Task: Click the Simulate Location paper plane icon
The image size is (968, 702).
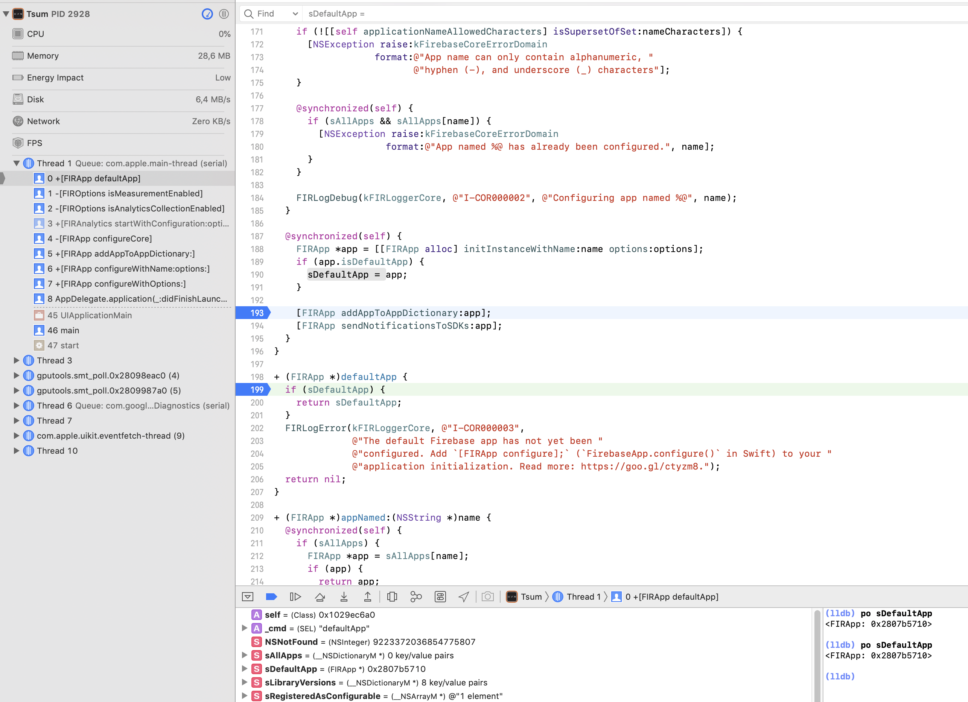Action: 464,597
